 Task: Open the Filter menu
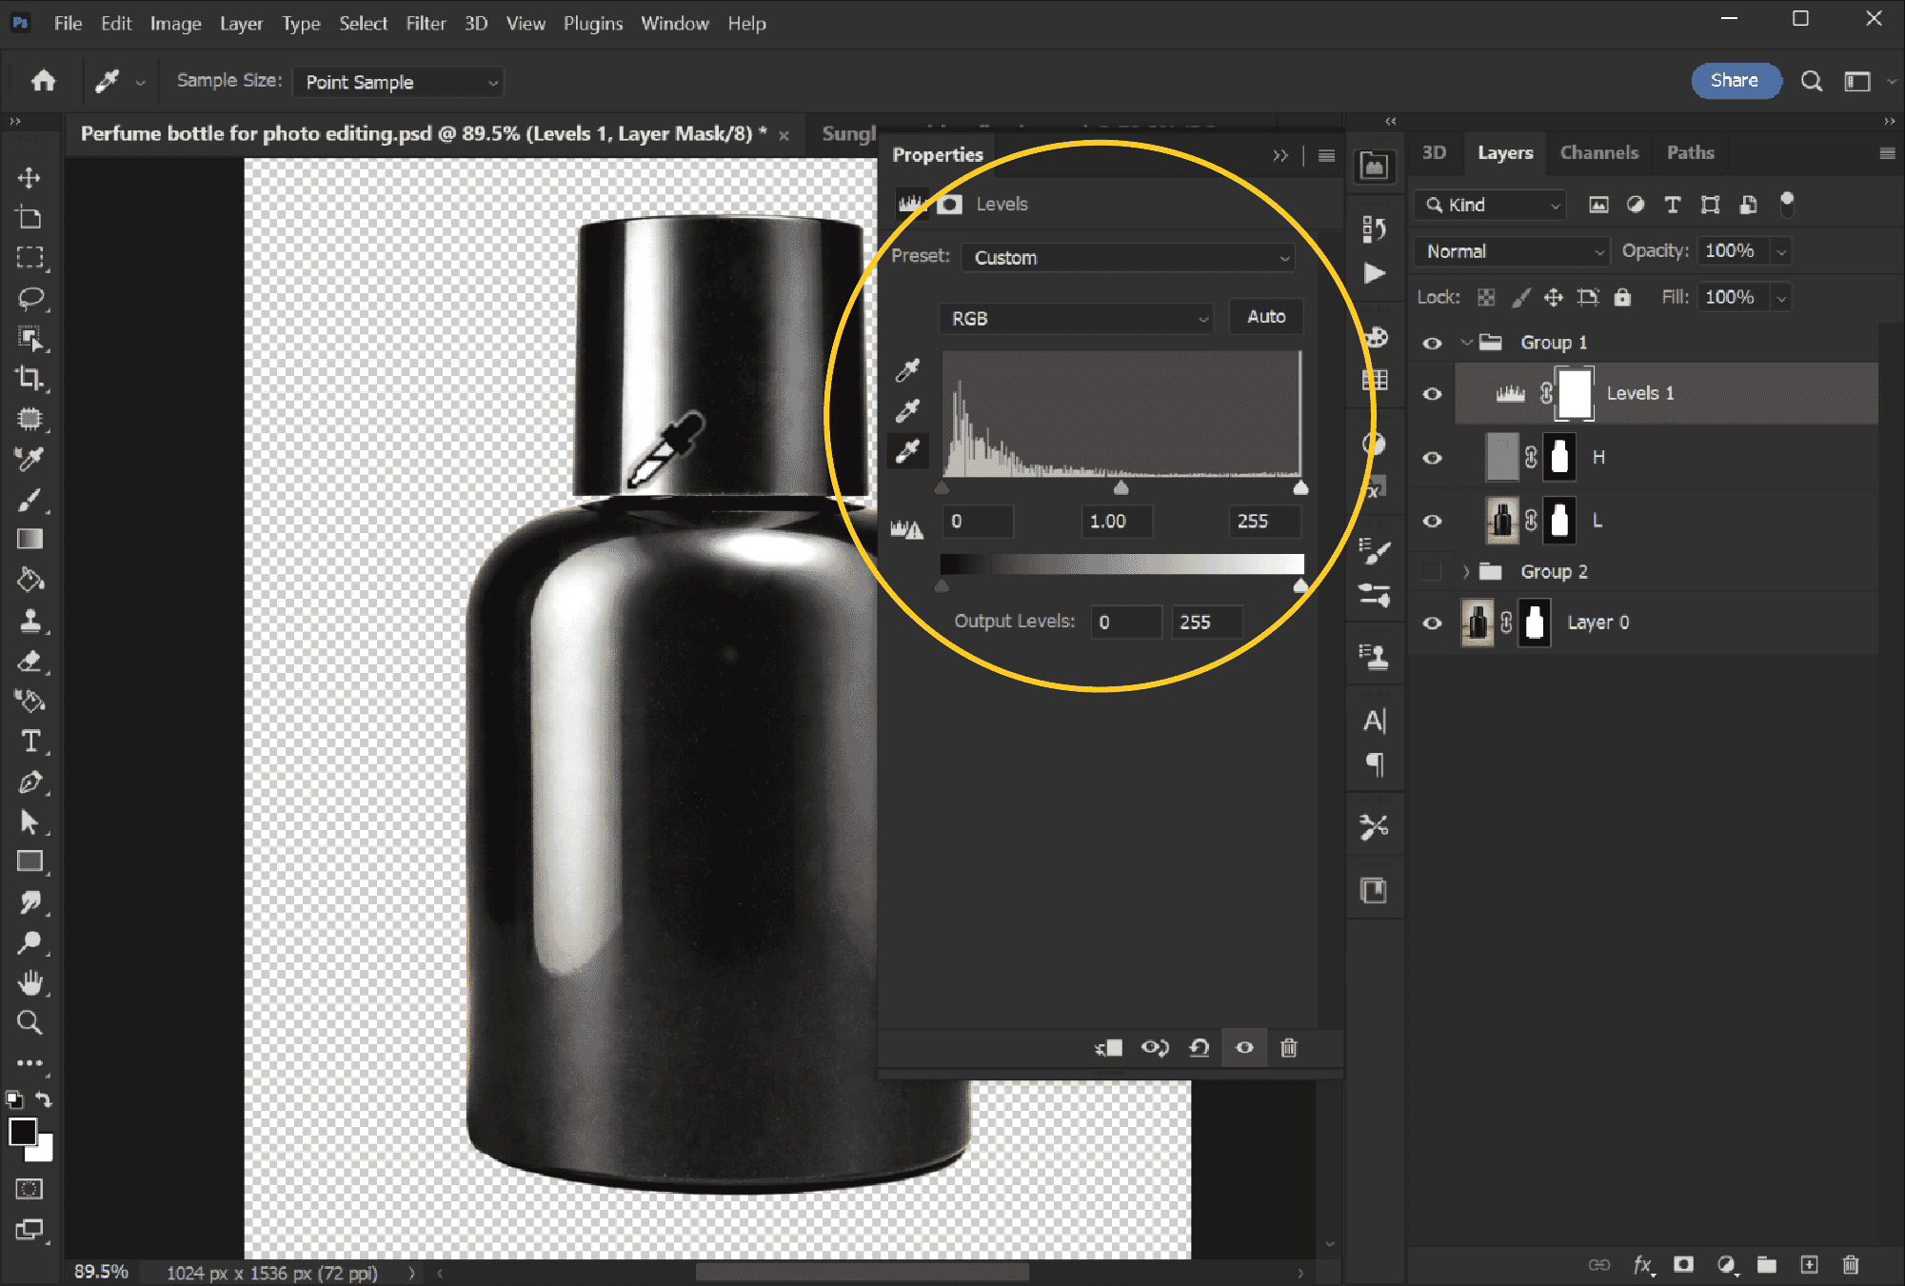pyautogui.click(x=426, y=24)
